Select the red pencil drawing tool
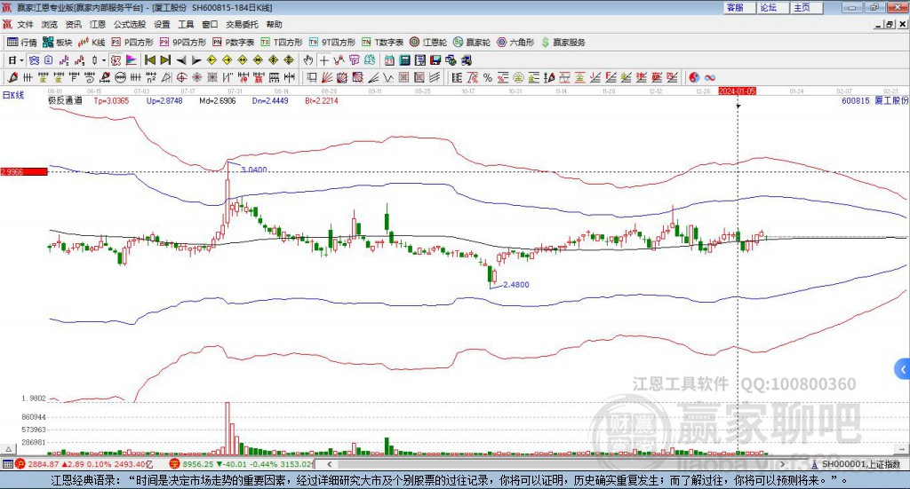910x489 pixels. [12, 77]
